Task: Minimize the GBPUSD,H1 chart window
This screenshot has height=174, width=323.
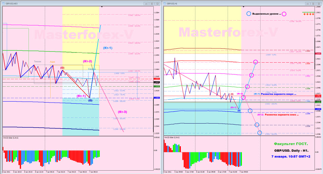Action: click(307, 3)
